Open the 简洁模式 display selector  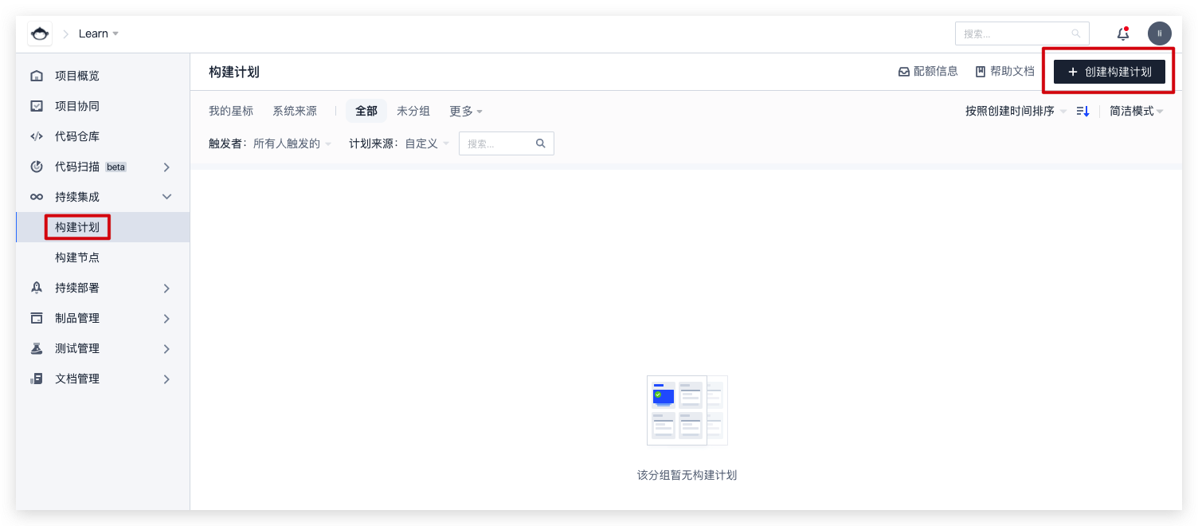pos(1137,111)
